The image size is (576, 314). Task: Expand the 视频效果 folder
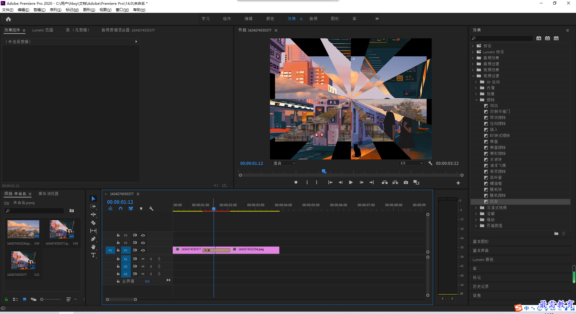tap(473, 70)
